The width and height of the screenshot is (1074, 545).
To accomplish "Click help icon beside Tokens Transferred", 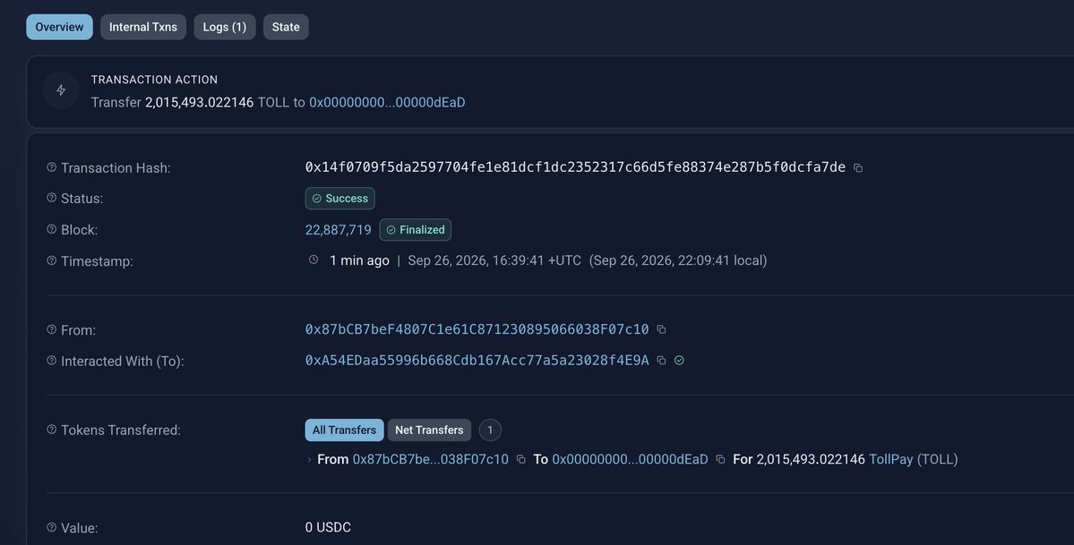I will pyautogui.click(x=51, y=430).
